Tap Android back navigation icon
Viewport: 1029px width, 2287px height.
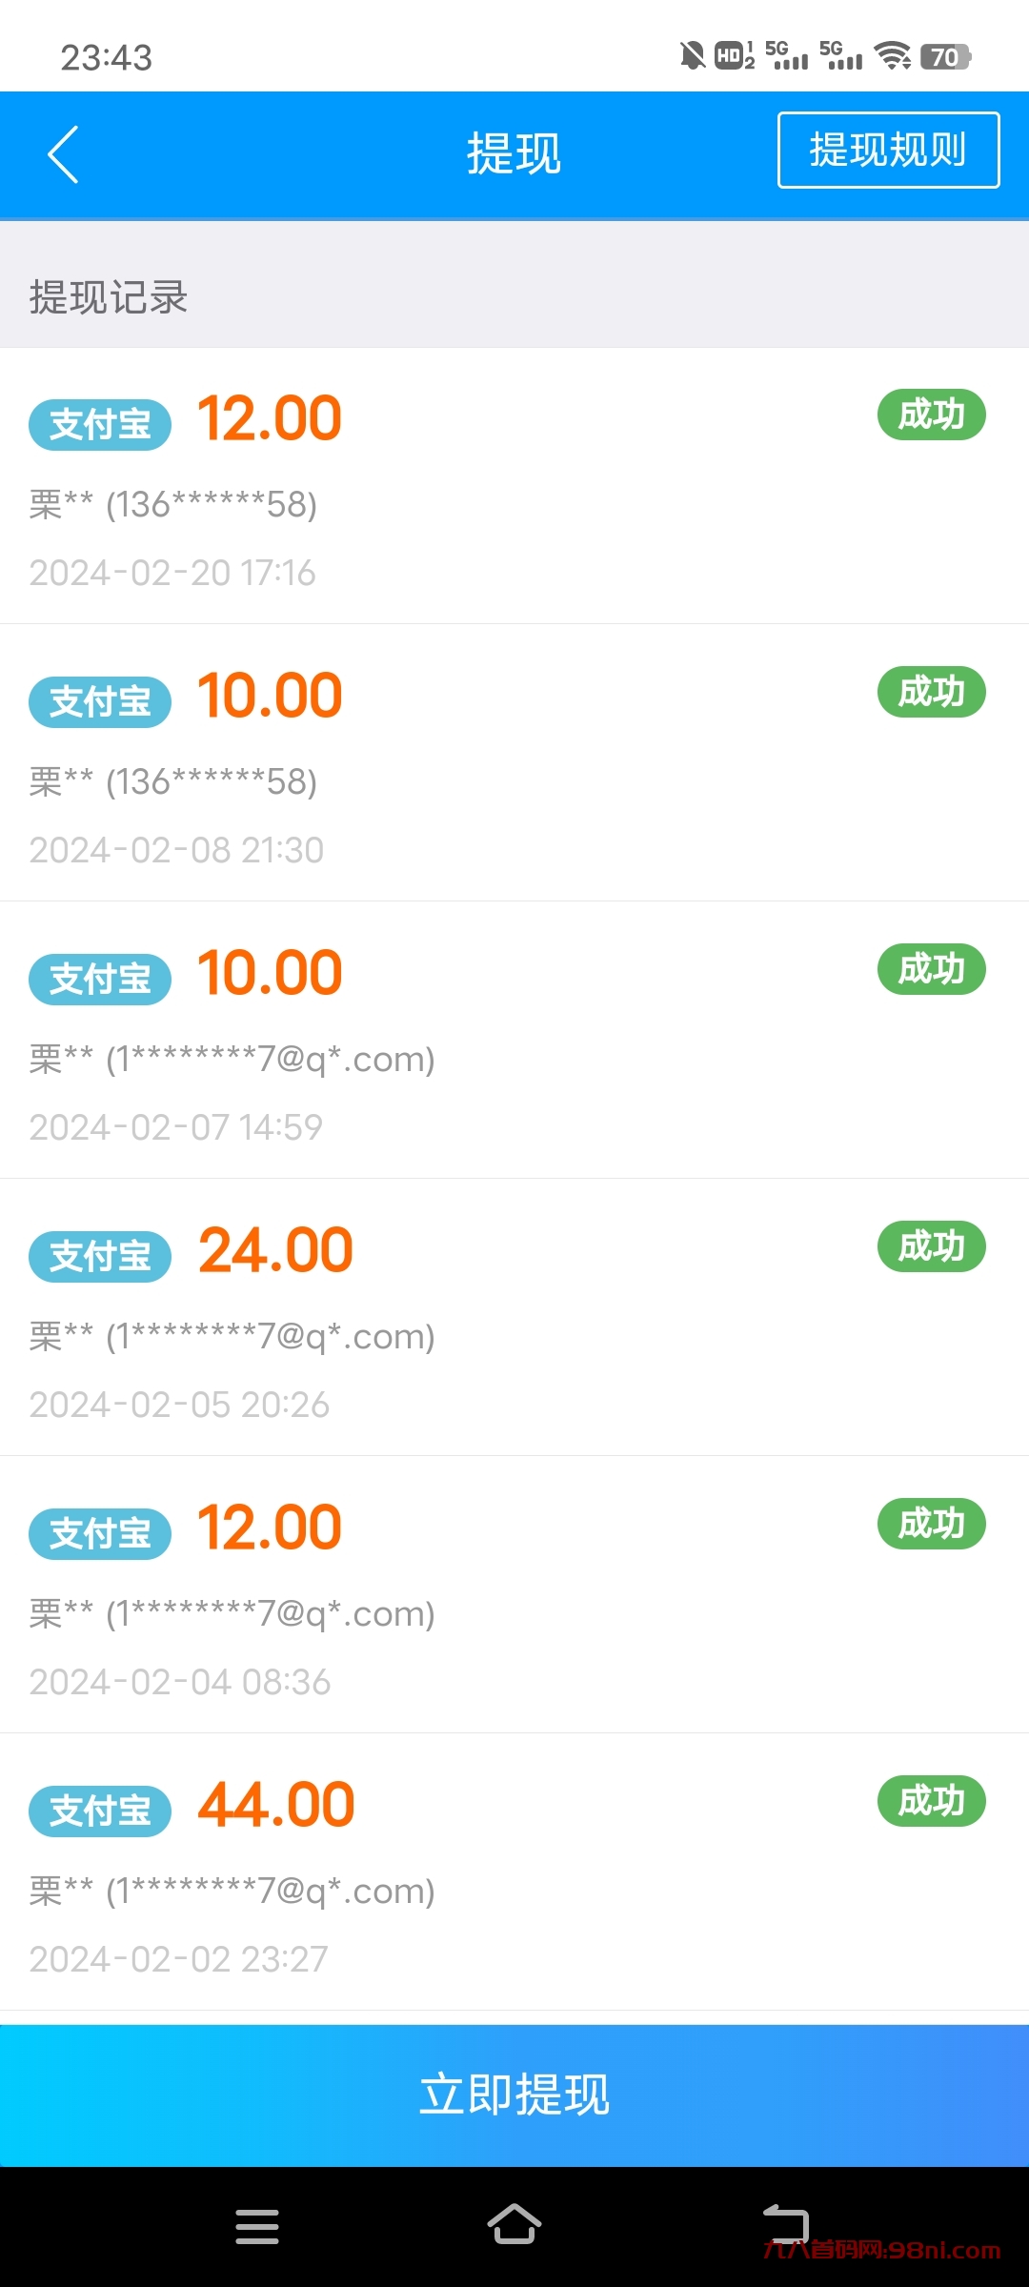coord(785,2224)
